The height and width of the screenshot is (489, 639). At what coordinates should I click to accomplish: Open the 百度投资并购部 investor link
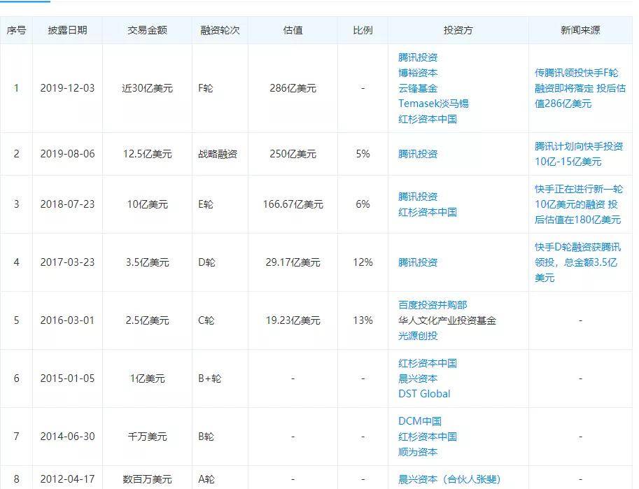point(433,305)
